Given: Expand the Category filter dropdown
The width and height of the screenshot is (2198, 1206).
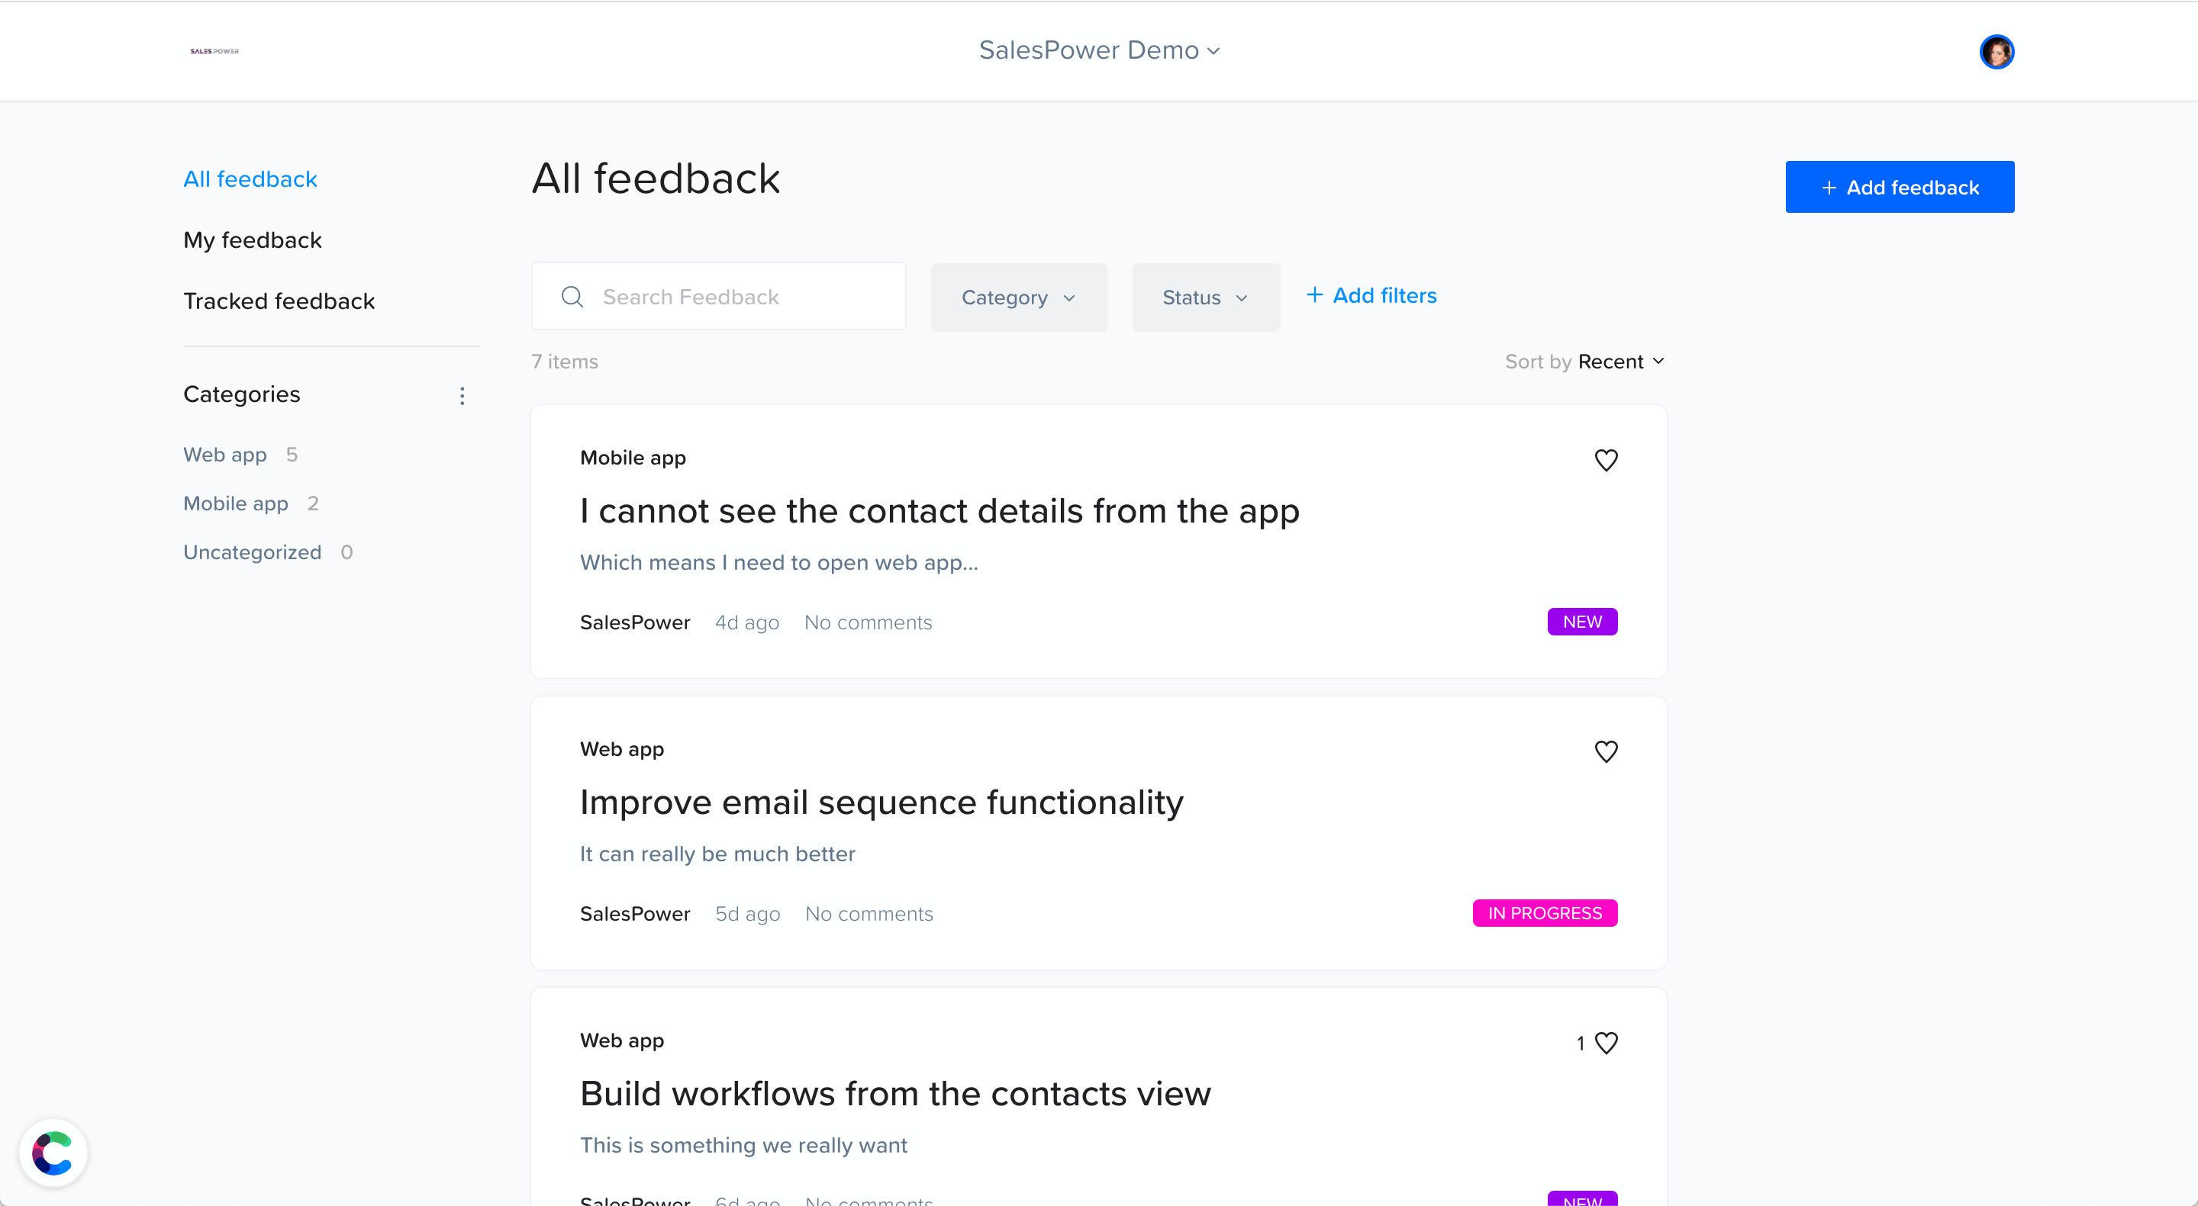Looking at the screenshot, I should pos(1019,297).
